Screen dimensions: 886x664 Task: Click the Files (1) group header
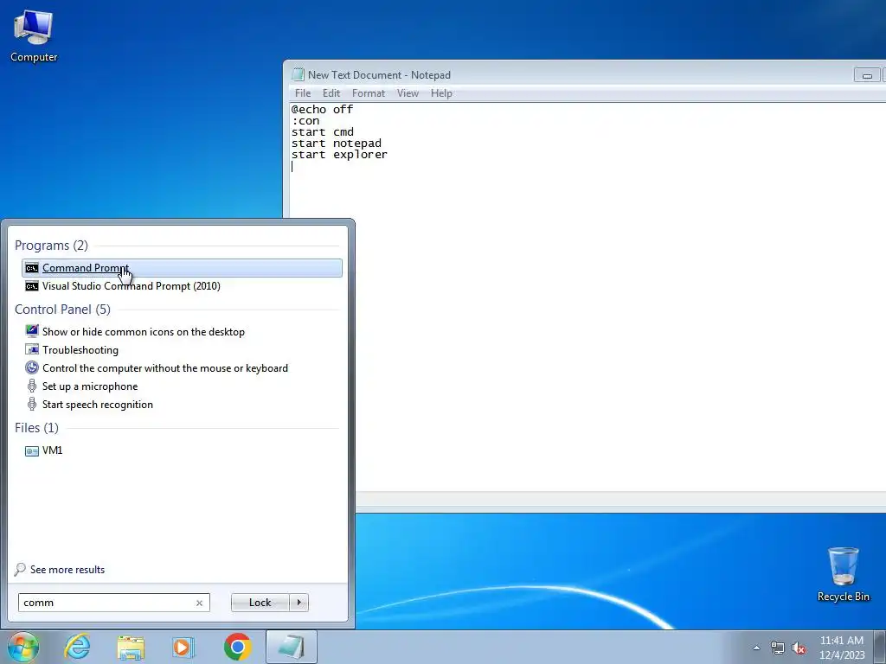pos(36,428)
